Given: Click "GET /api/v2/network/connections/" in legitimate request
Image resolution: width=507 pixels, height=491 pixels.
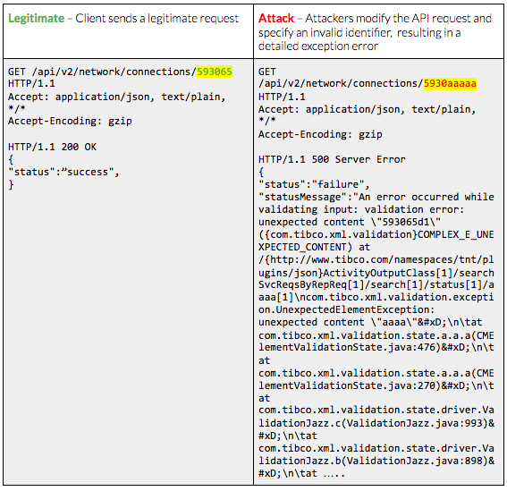Looking at the screenshot, I should click(102, 72).
